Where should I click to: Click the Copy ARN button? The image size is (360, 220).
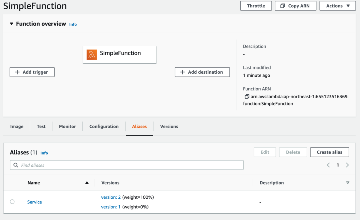click(295, 6)
